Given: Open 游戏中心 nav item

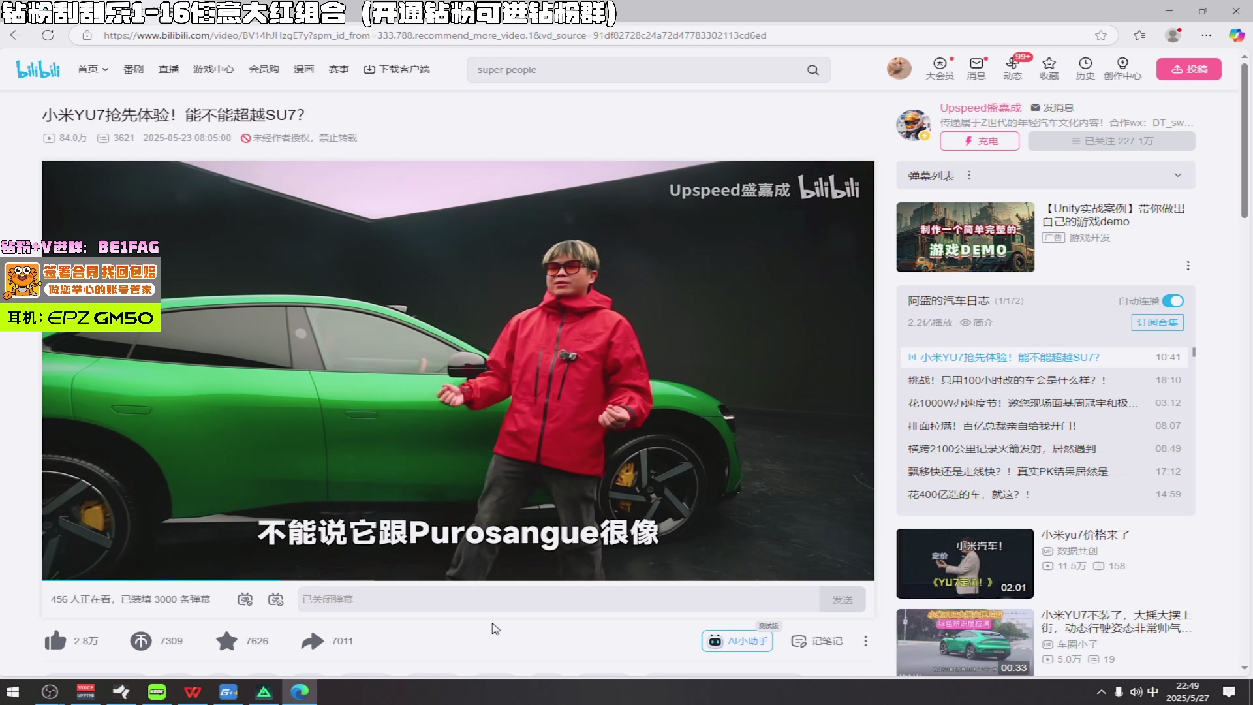Looking at the screenshot, I should coord(213,69).
